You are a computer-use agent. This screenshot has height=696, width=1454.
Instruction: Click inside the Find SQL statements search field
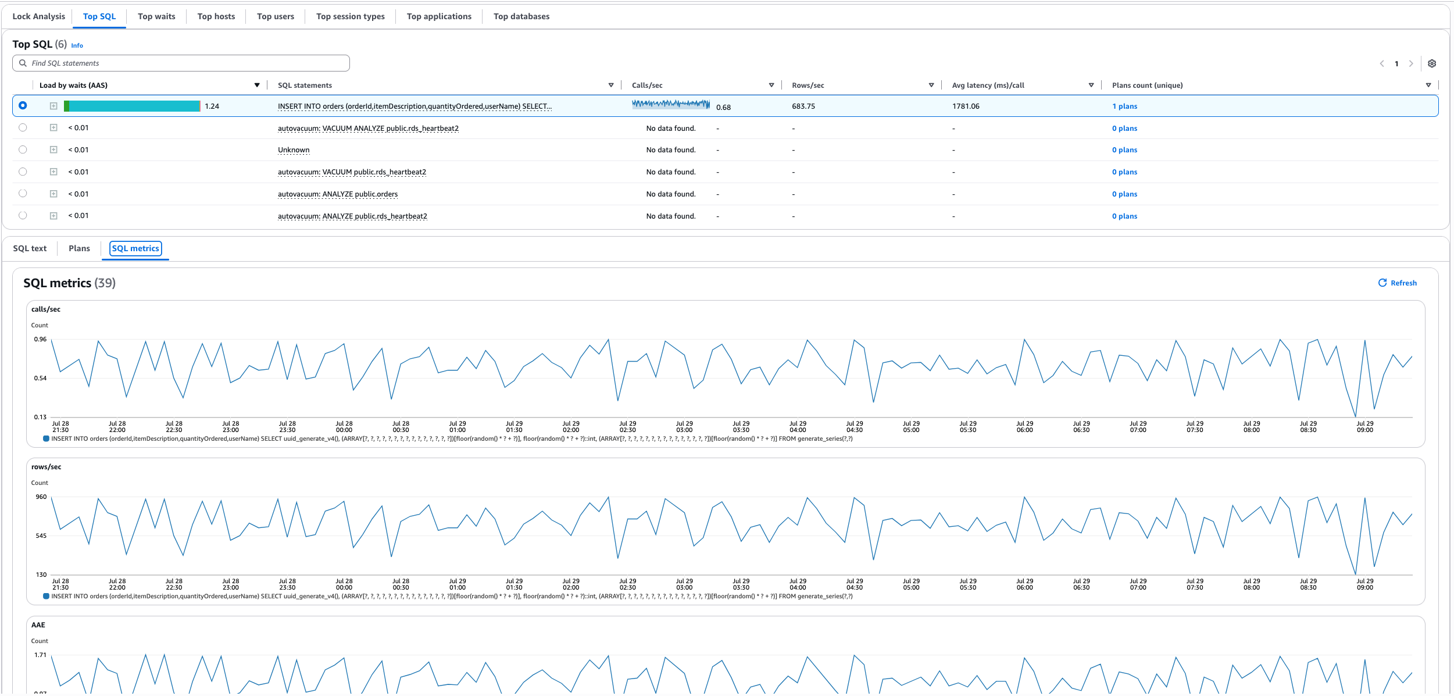coord(174,63)
